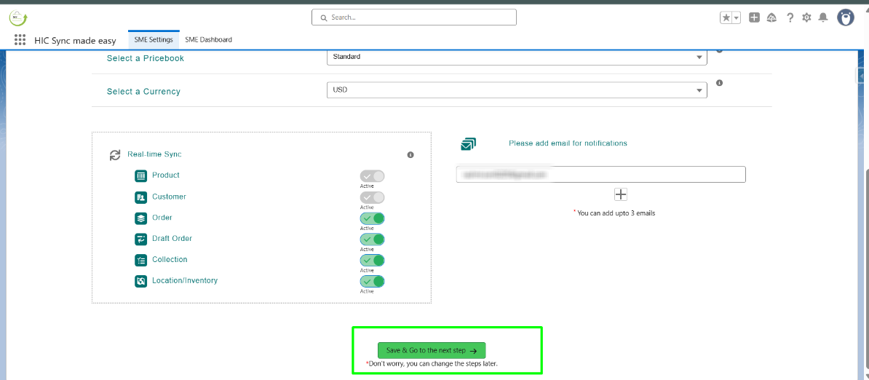Image resolution: width=869 pixels, height=380 pixels.
Task: Click the HIC Sync app logo
Action: [x=18, y=17]
